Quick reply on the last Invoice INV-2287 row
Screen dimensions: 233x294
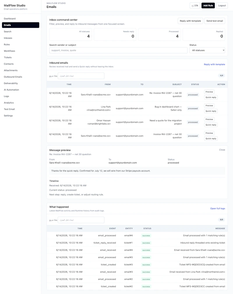pos(211,139)
